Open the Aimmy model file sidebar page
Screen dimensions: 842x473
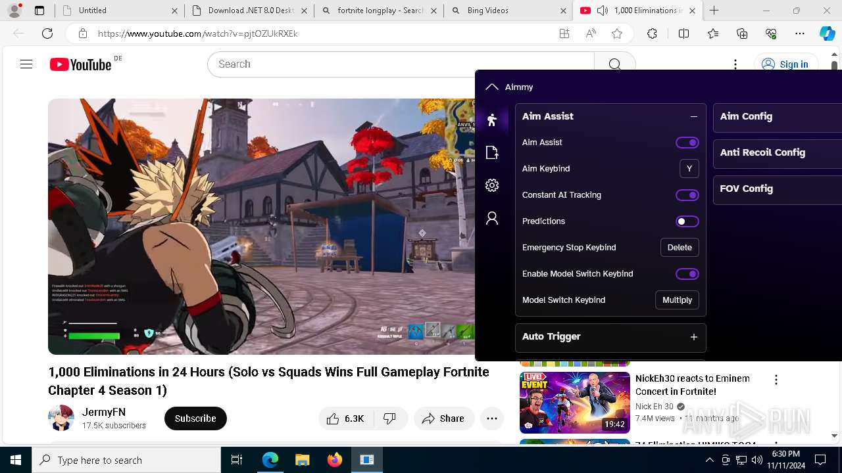[x=492, y=152]
